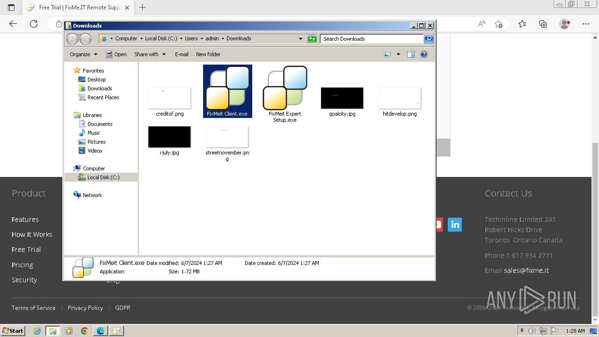Open the Features link in footer
599x337 pixels.
pyautogui.click(x=25, y=220)
